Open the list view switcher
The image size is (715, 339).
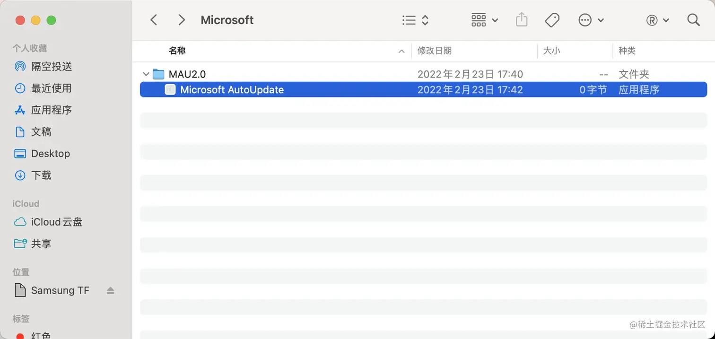tap(415, 20)
